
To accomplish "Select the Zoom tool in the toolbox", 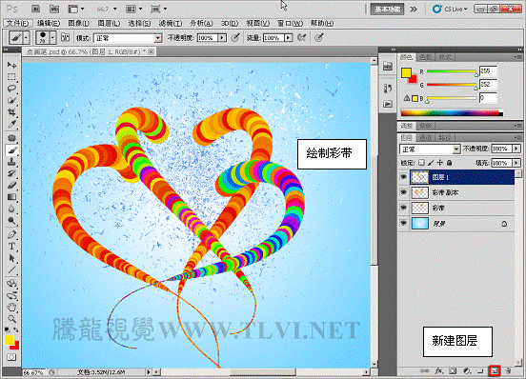I will click(x=11, y=319).
